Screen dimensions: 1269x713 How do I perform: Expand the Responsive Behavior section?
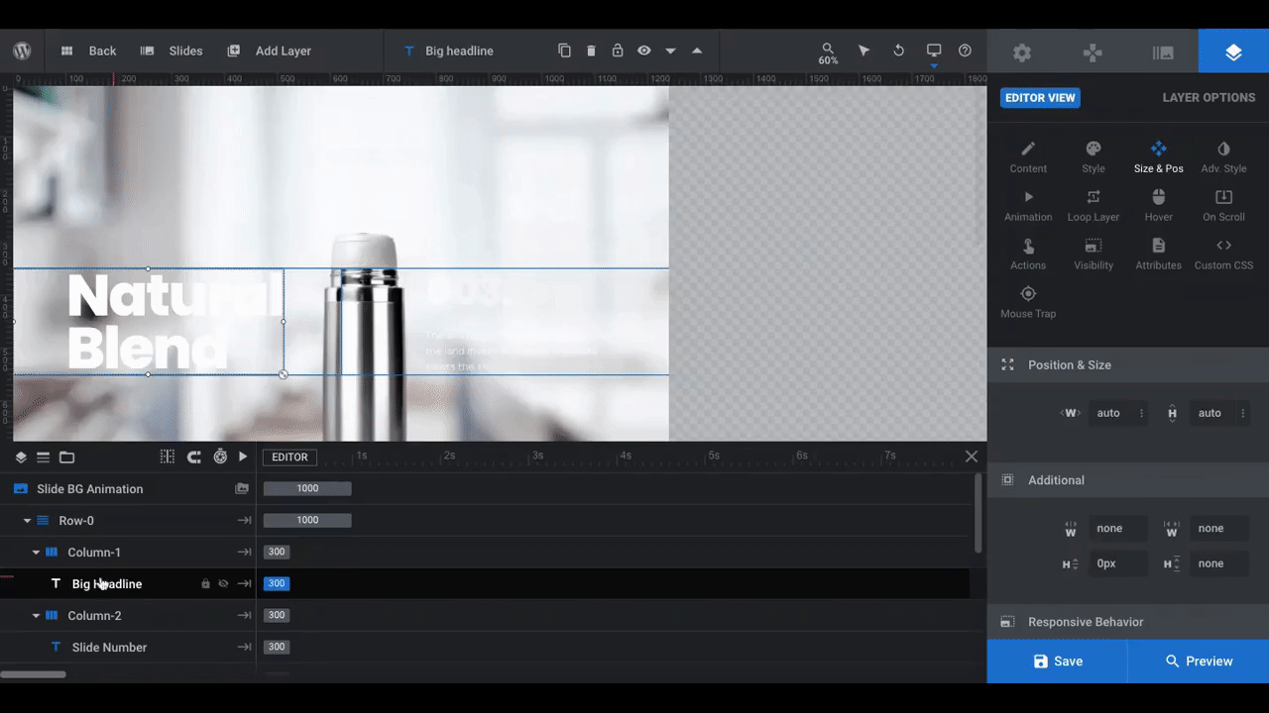[1128, 622]
